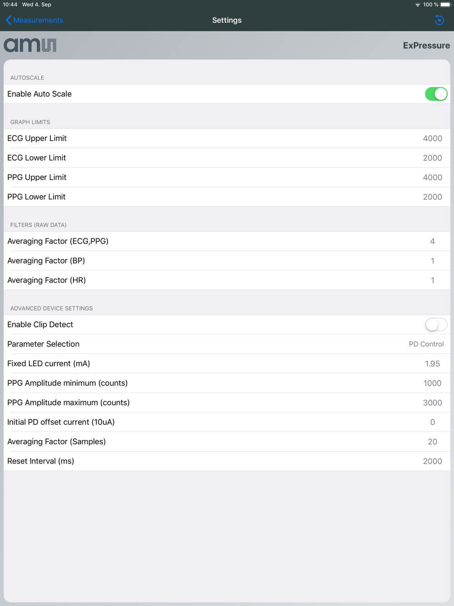Viewport: 454px width, 606px height.
Task: Tap the battery status icon
Action: point(446,5)
